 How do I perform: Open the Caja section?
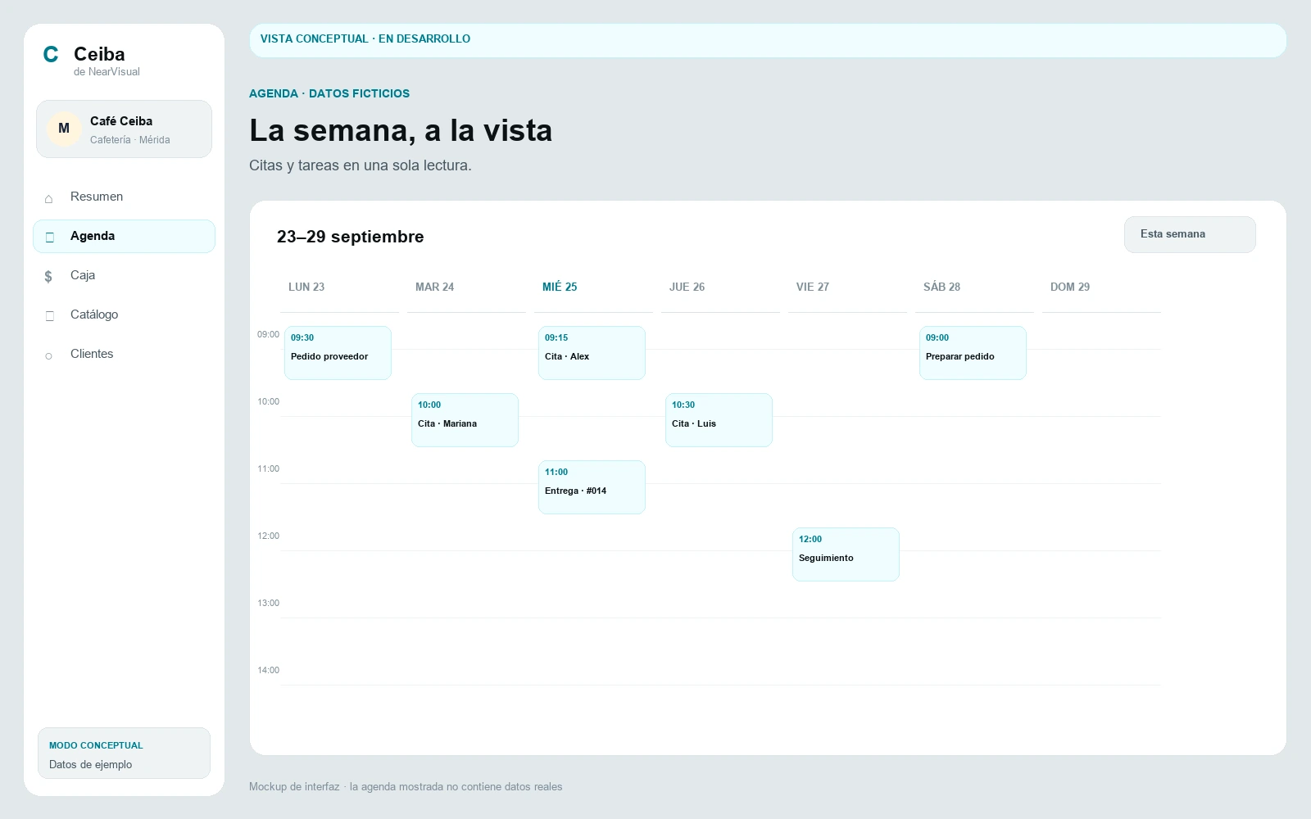pyautogui.click(x=124, y=275)
